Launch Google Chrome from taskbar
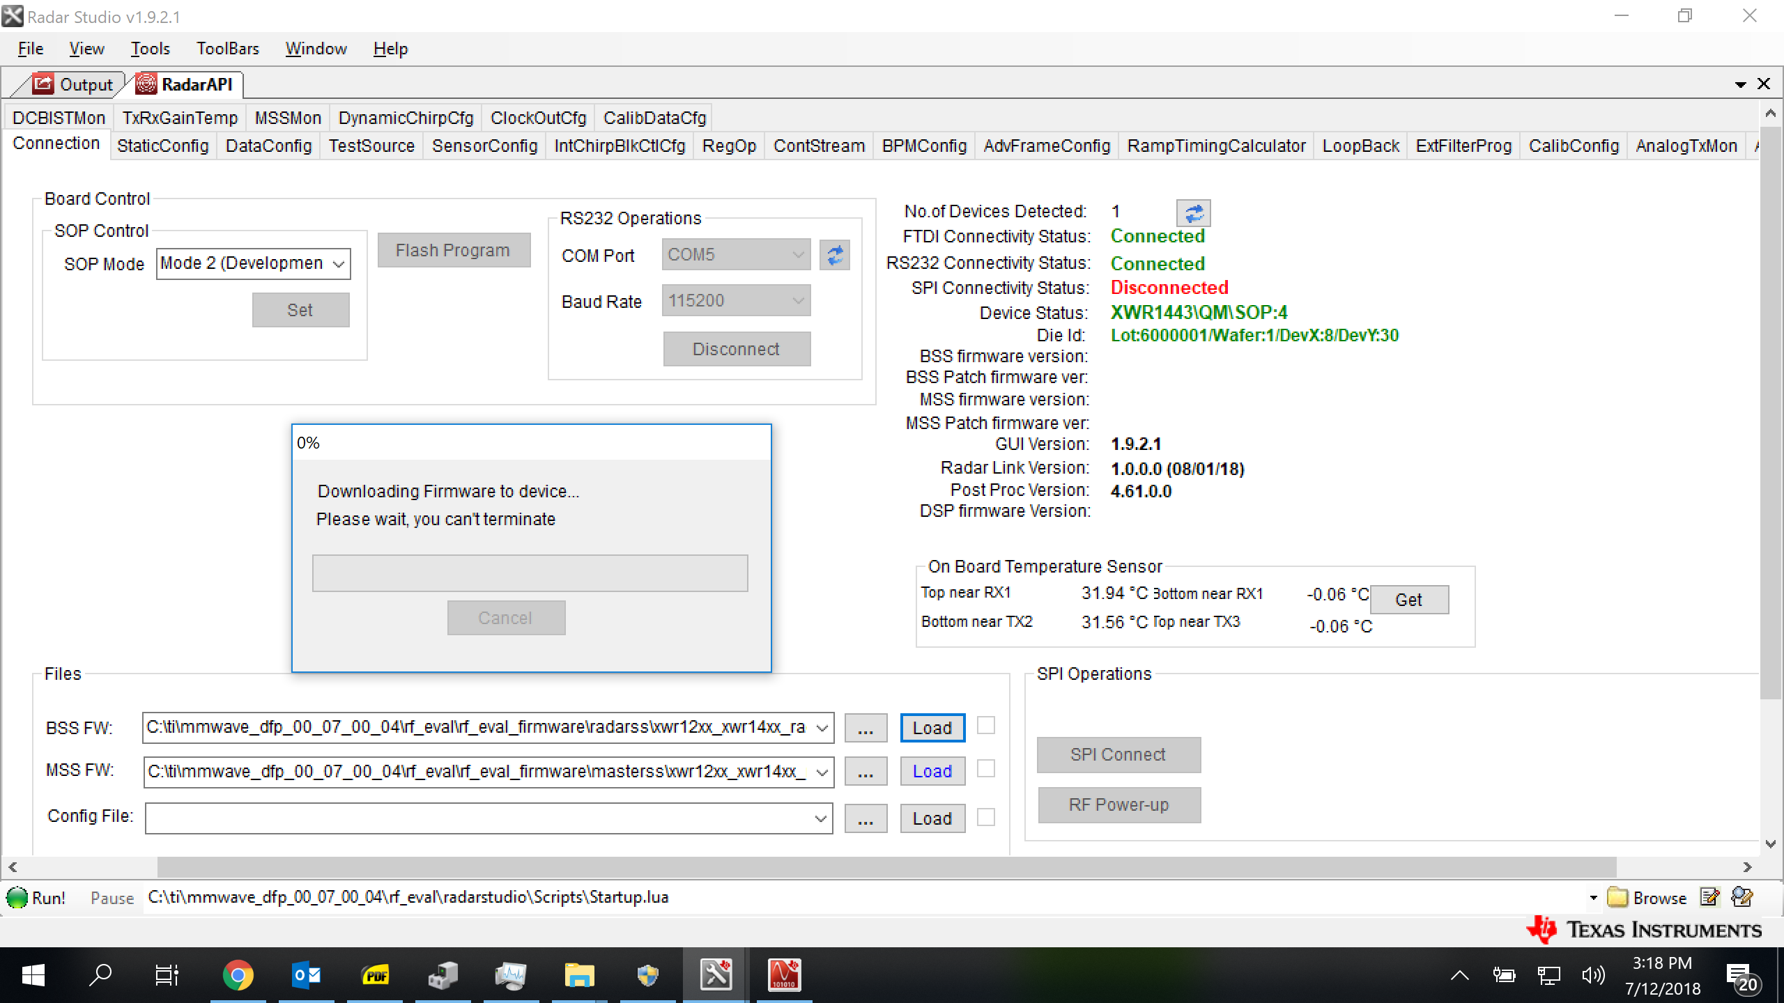The image size is (1784, 1003). [x=238, y=974]
